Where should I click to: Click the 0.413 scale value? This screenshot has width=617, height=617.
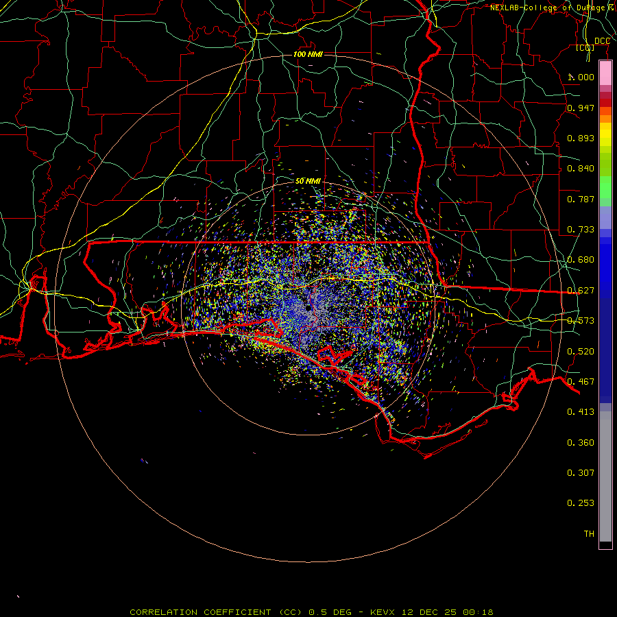click(581, 412)
